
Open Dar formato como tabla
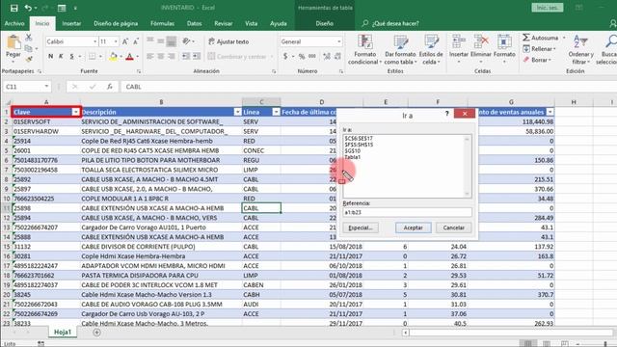[x=400, y=50]
